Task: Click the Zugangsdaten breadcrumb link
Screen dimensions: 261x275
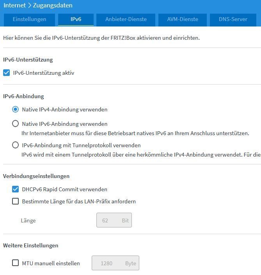Action: coord(53,5)
